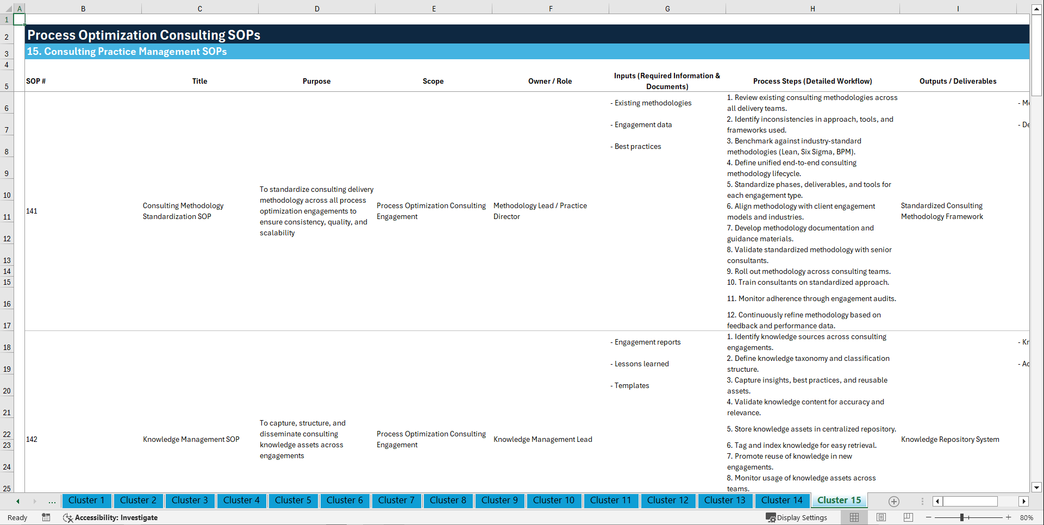The image size is (1044, 525).
Task: Select the cell with SOP number 142
Action: point(83,439)
